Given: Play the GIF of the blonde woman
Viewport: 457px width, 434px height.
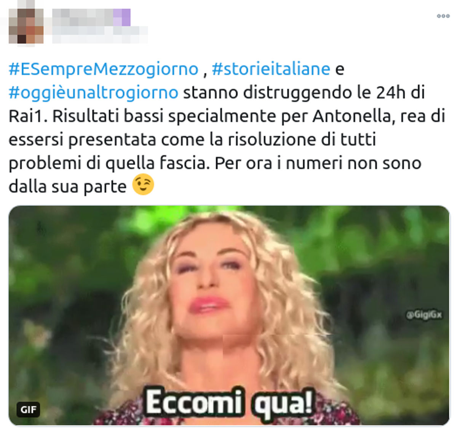Looking at the screenshot, I should click(229, 315).
